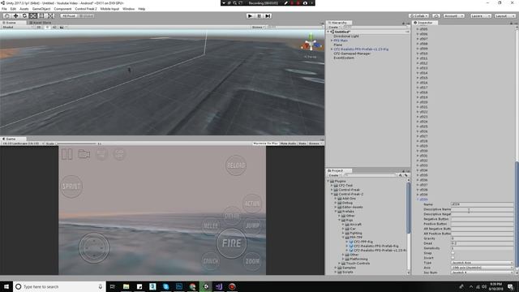
Task: Toggle the Inspector lock icon
Action: 511,23
